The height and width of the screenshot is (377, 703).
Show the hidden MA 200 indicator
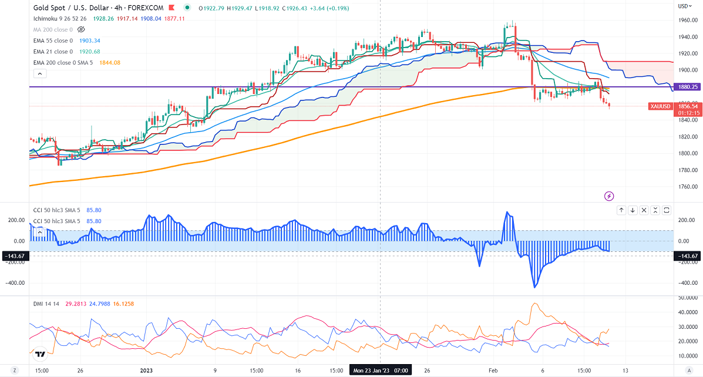(x=81, y=29)
